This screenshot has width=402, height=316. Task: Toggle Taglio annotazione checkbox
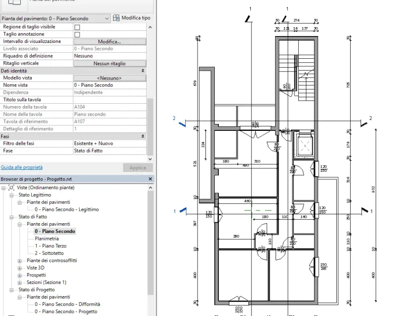(77, 35)
